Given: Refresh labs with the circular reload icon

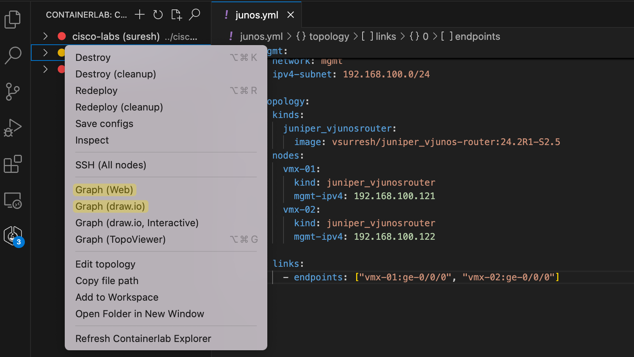Looking at the screenshot, I should [158, 15].
